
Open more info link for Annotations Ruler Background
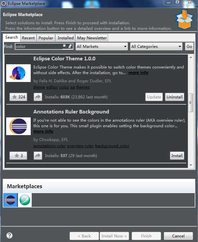click(x=43, y=131)
